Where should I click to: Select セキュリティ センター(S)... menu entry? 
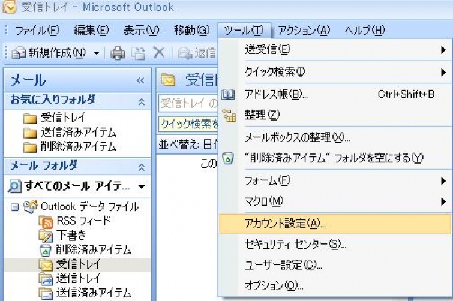pyautogui.click(x=335, y=245)
